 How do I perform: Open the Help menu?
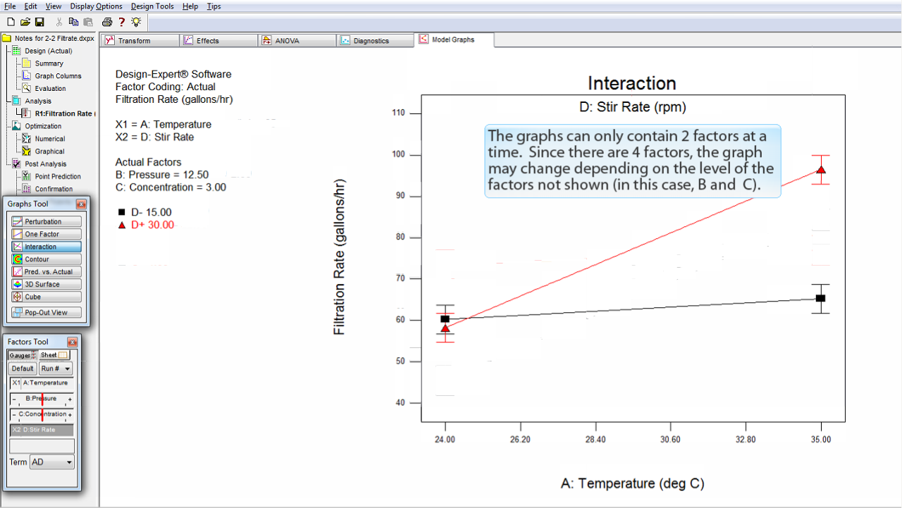coord(190,6)
